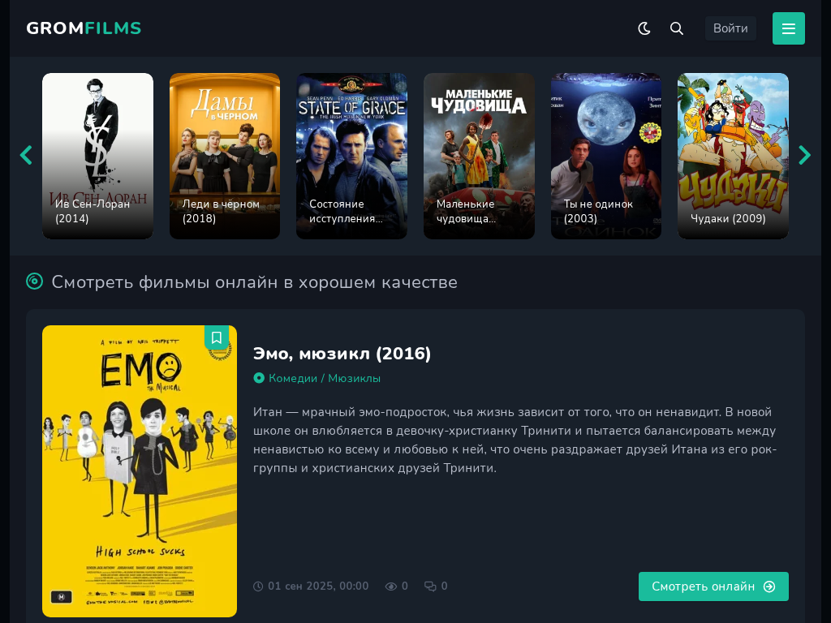Click the date text 01 сен 2025, 00:00
The width and height of the screenshot is (831, 623).
coord(318,586)
